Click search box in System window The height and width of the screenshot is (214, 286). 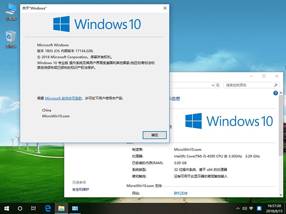pyautogui.click(x=252, y=85)
